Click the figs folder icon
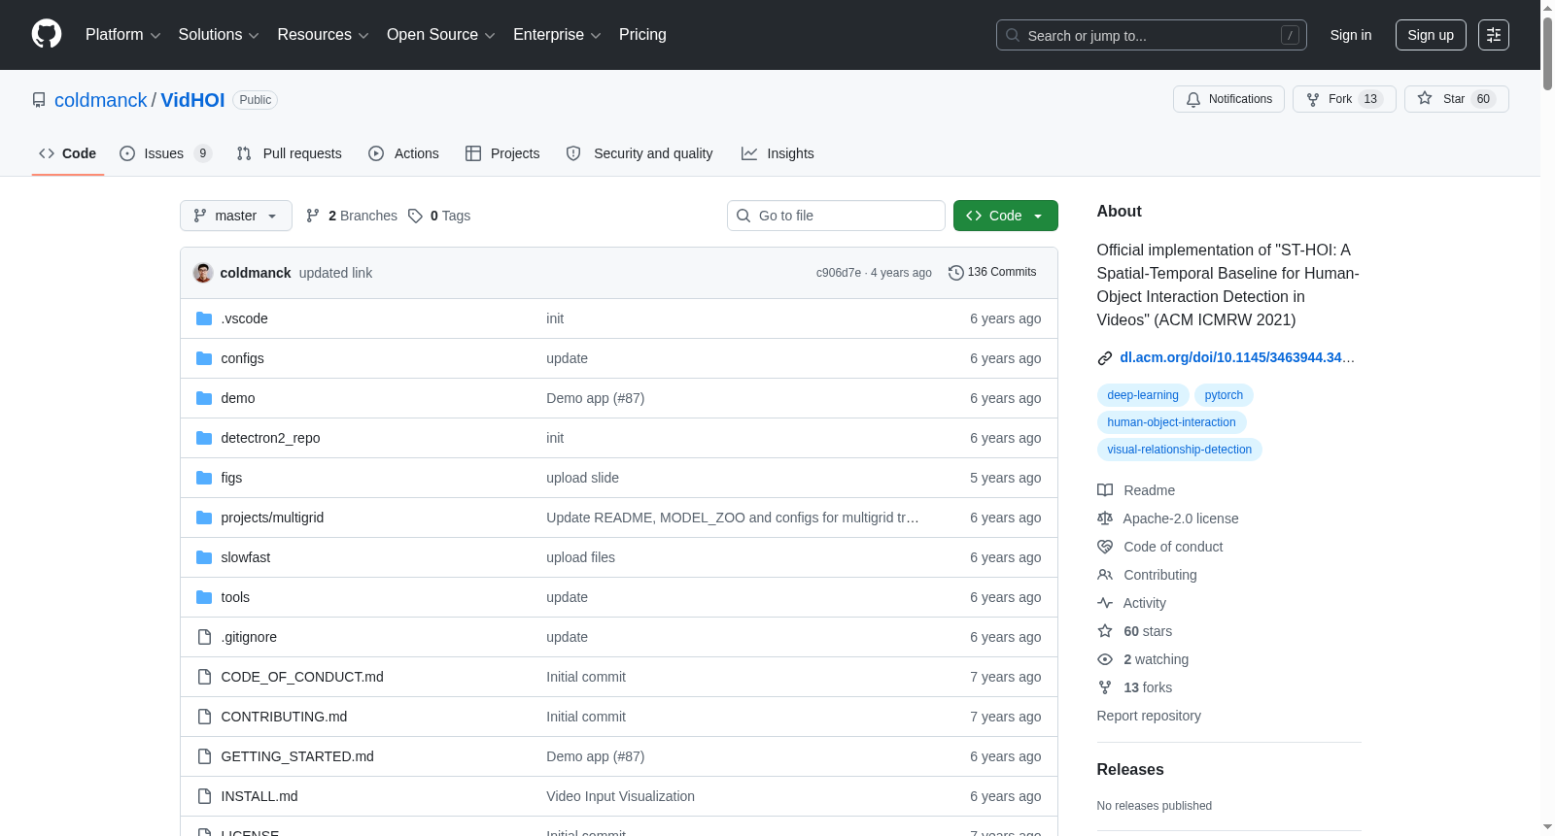1555x836 pixels. [x=204, y=478]
